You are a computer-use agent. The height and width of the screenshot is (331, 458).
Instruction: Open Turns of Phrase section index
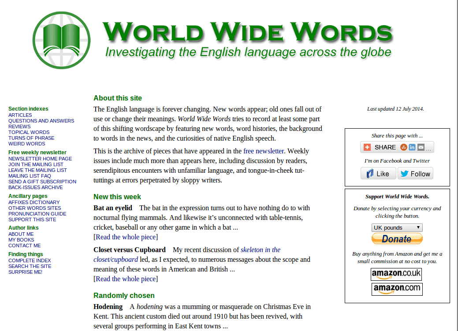[31, 138]
